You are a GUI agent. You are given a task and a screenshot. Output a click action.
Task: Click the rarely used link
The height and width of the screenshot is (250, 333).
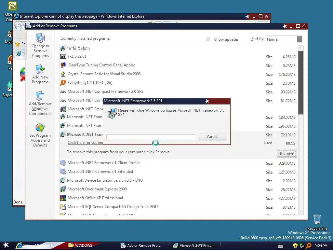[290, 143]
